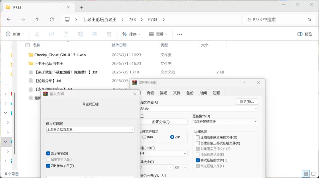This screenshot has width=319, height=178.
Task: Open the 选项 tab
Action: tap(163, 93)
